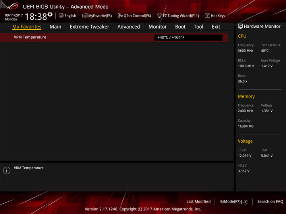
Task: Click +5V reading 5.041 V
Action: (267, 156)
